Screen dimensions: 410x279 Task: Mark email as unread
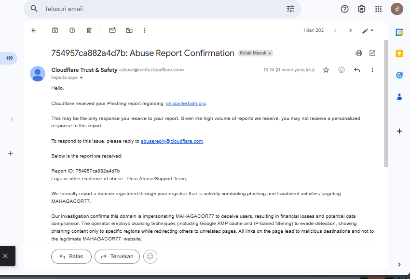pyautogui.click(x=112, y=30)
